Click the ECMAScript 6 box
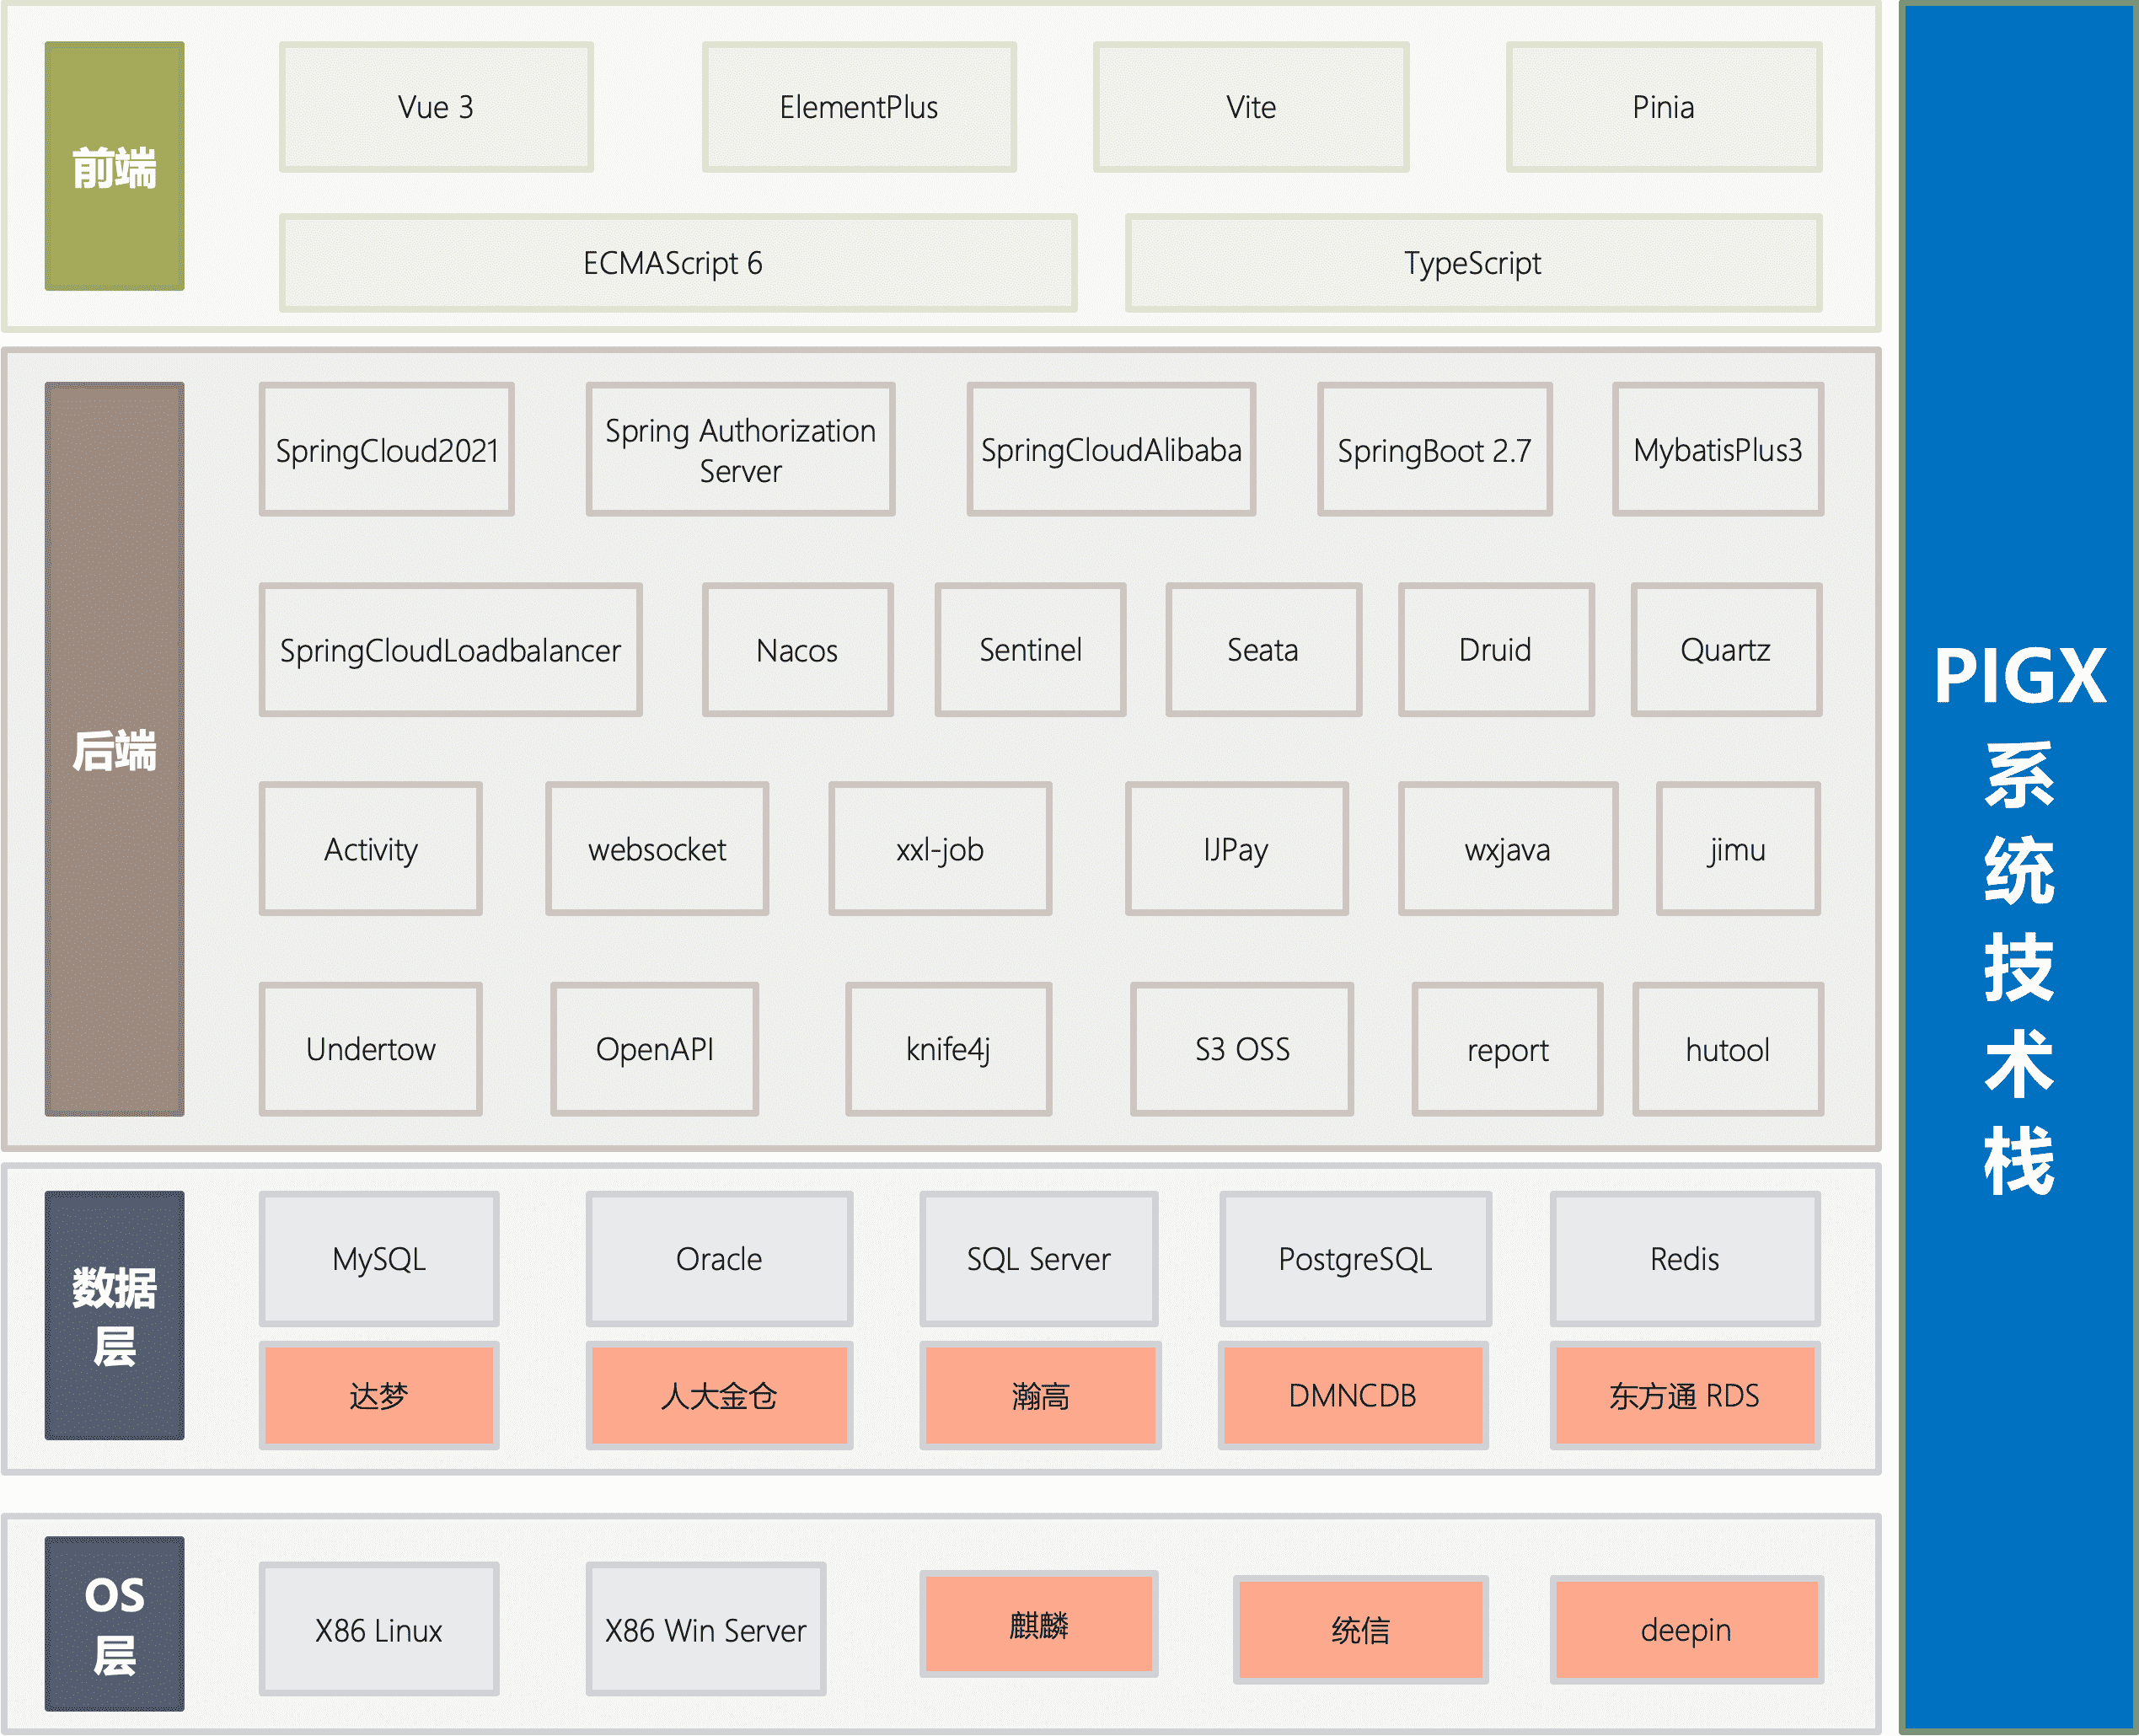2139x1736 pixels. click(x=678, y=263)
